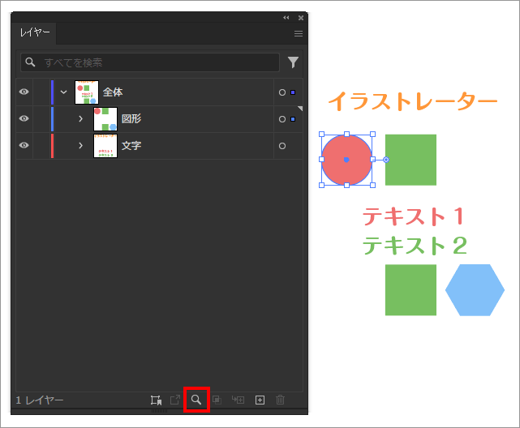The height and width of the screenshot is (428, 520).
Task: Hide the 図形 sublayer with eye icon
Action: [x=24, y=118]
